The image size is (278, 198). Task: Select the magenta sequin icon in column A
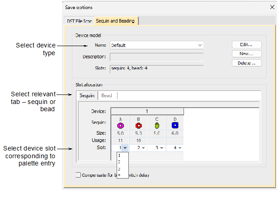[120, 126]
